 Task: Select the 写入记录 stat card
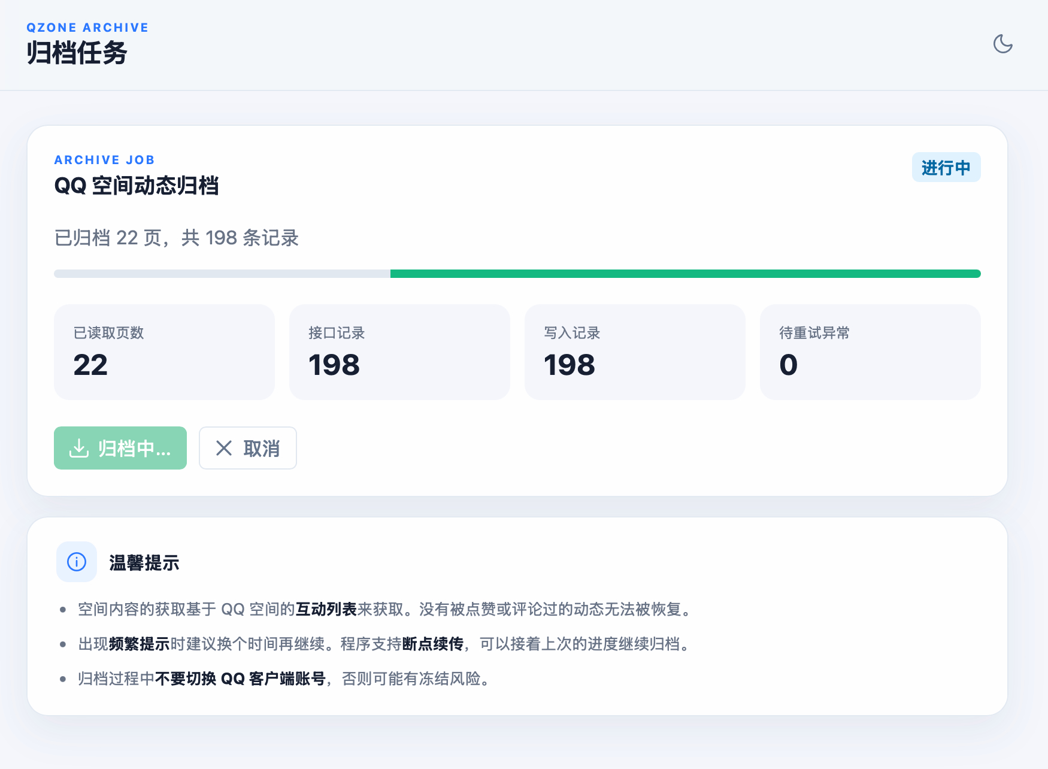point(635,352)
